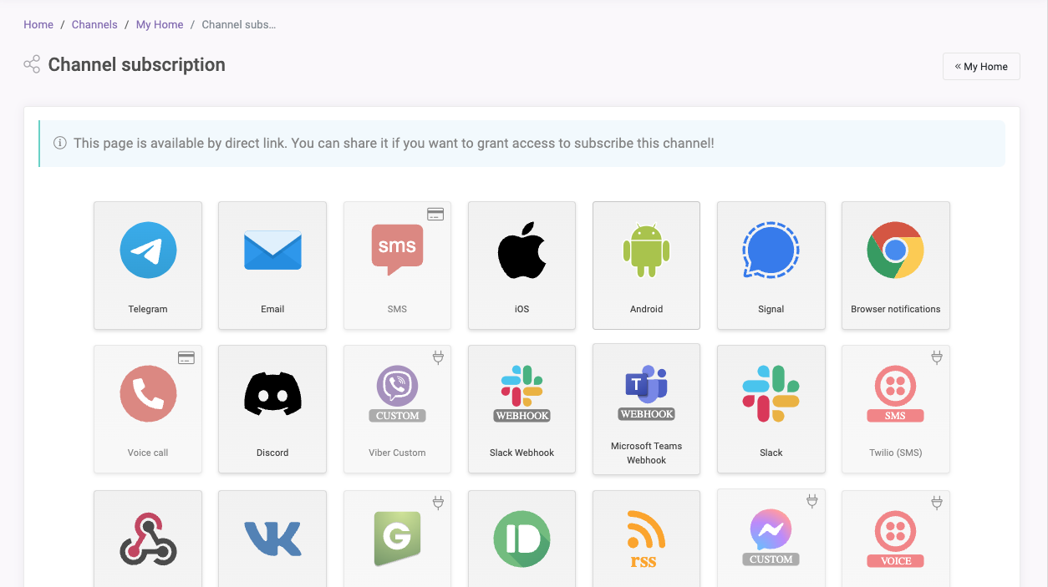Pick the Viber Custom card
This screenshot has width=1048, height=587.
pyautogui.click(x=397, y=409)
